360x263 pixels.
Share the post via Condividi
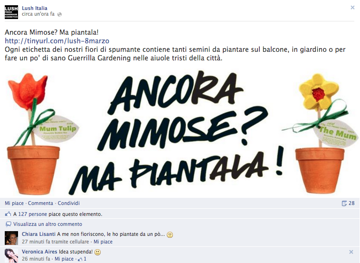pyautogui.click(x=69, y=203)
